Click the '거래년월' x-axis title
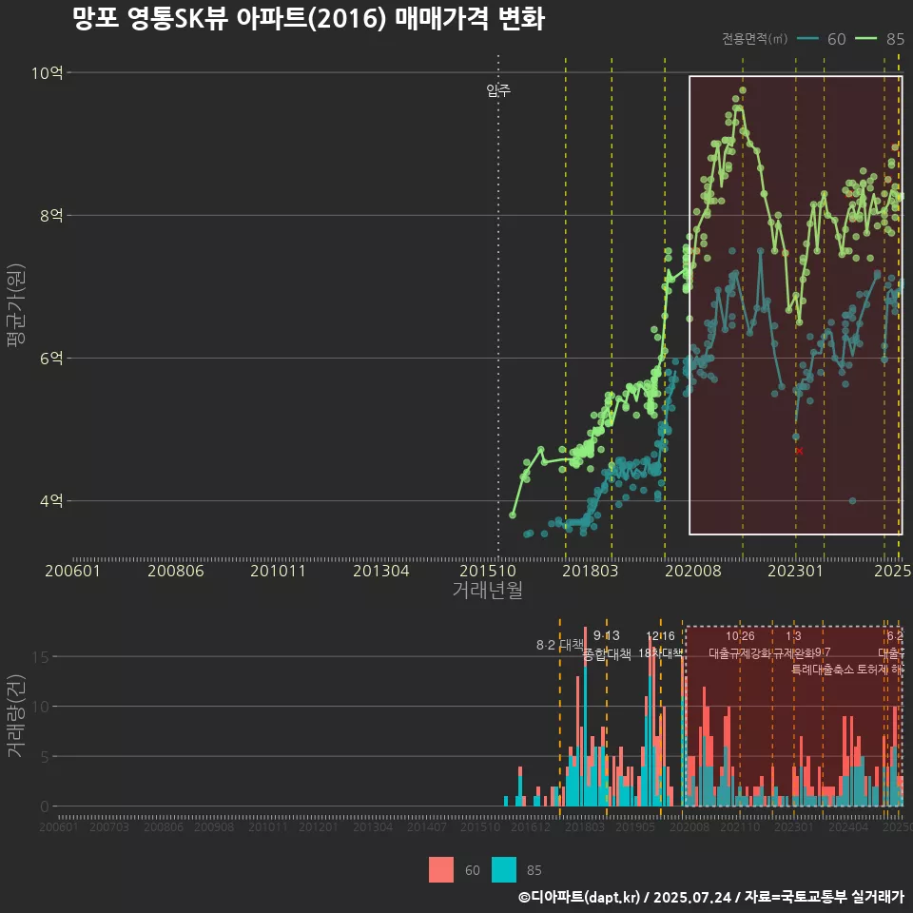Viewport: 913px width, 913px height. (487, 590)
